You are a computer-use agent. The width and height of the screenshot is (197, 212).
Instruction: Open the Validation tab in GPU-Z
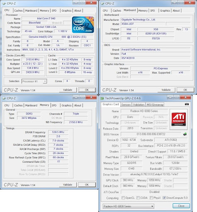click(139, 105)
